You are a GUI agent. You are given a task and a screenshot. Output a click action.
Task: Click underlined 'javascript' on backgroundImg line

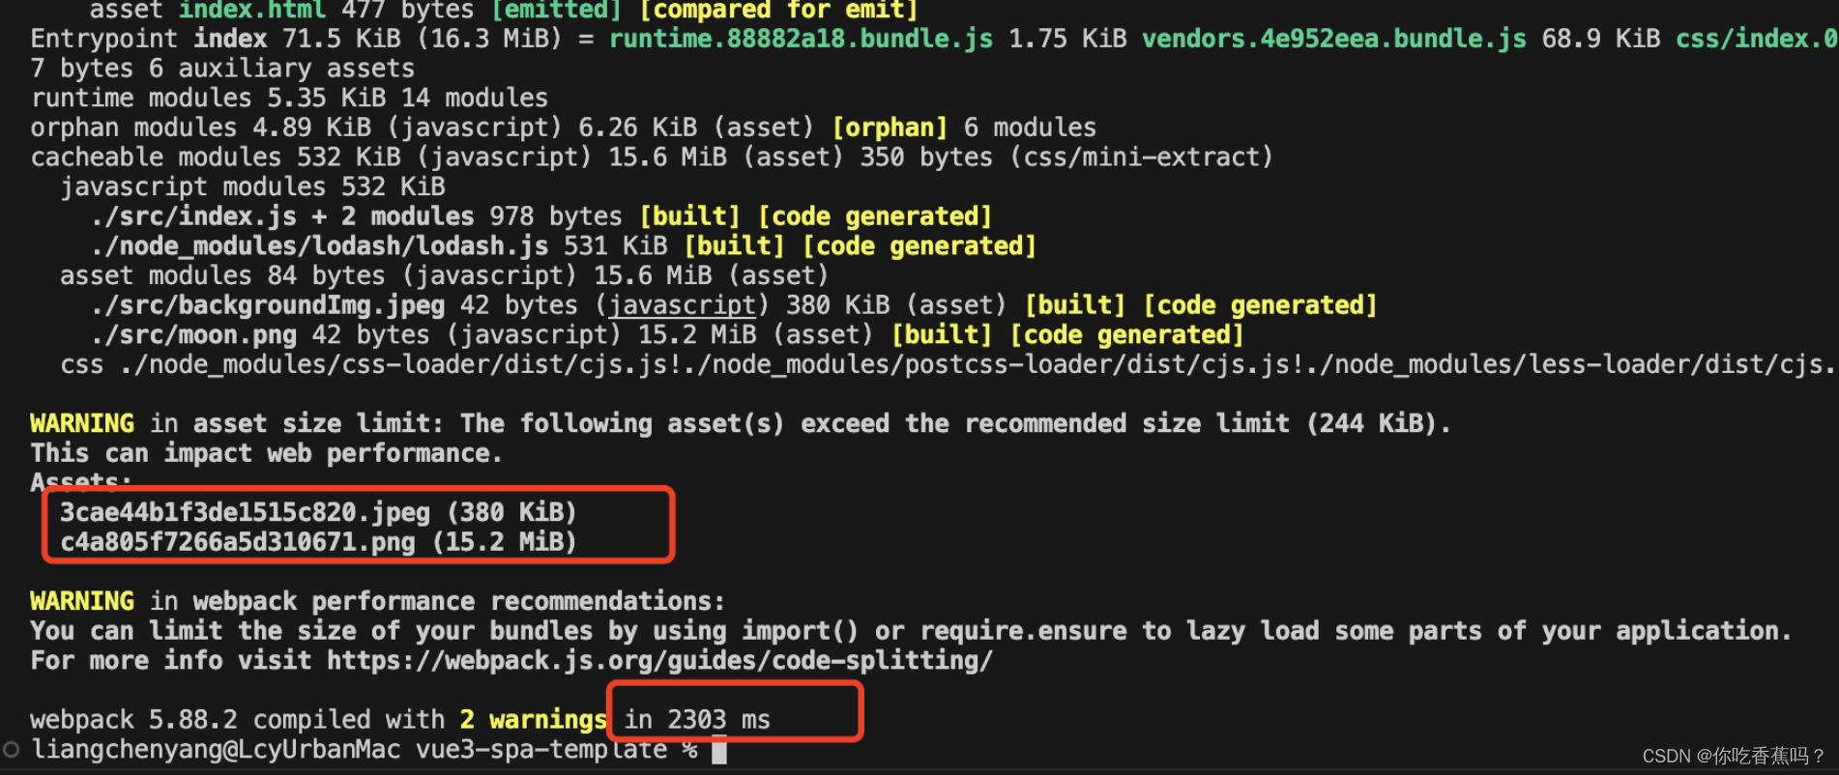(682, 305)
